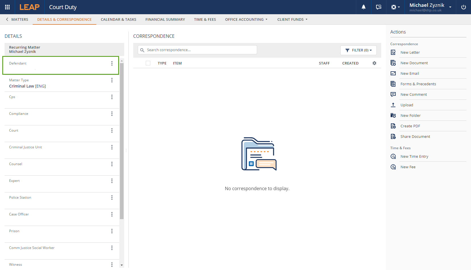The image size is (471, 270).
Task: Click the New Time Entry icon
Action: tap(393, 156)
